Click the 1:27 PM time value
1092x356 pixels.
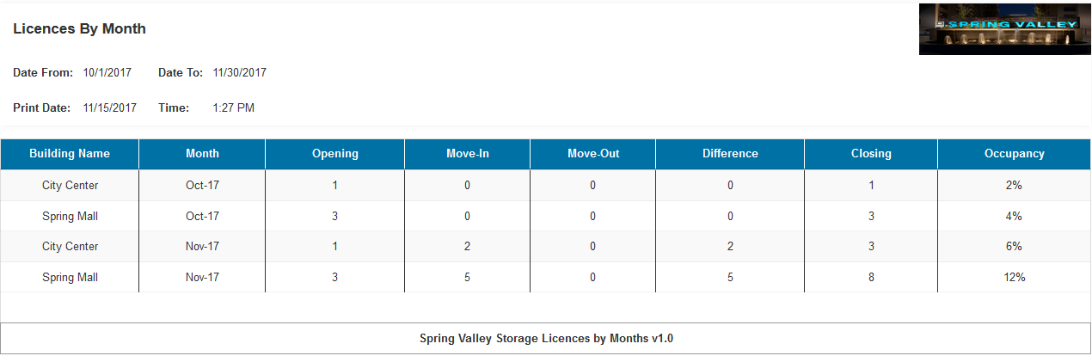click(x=233, y=108)
